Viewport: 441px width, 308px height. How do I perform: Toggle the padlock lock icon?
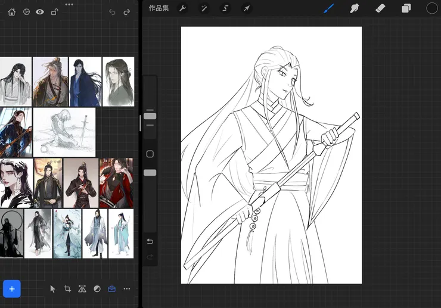click(54, 12)
